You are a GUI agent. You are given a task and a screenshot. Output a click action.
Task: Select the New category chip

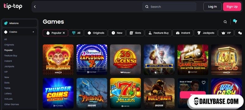click(x=117, y=33)
